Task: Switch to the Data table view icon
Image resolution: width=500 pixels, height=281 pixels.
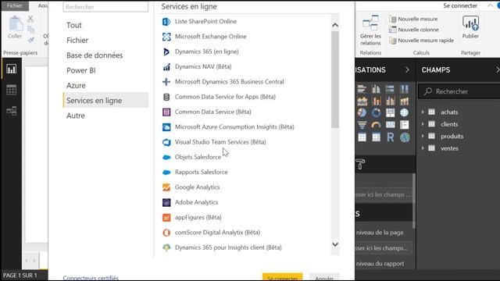Action: click(11, 91)
